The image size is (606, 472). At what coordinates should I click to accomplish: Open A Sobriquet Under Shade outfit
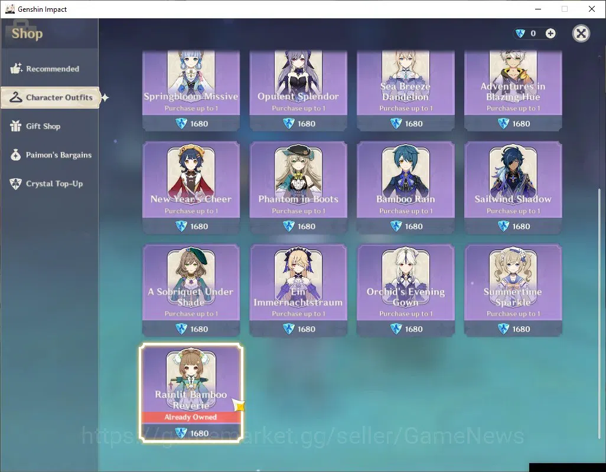click(x=191, y=290)
